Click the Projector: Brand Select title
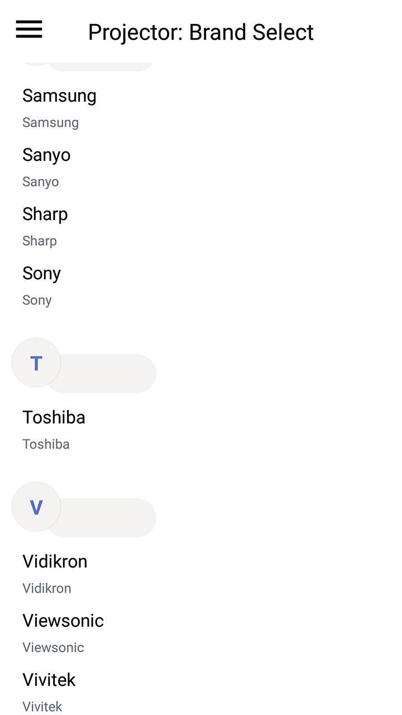Viewport: 402px width, 715px height. tap(201, 32)
